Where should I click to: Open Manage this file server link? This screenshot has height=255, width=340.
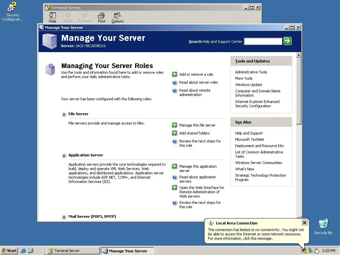pyautogui.click(x=197, y=125)
